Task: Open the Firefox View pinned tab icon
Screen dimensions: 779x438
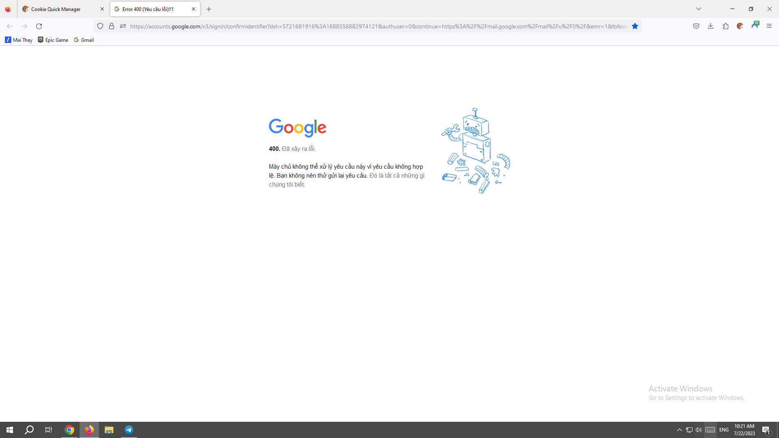Action: (x=8, y=9)
